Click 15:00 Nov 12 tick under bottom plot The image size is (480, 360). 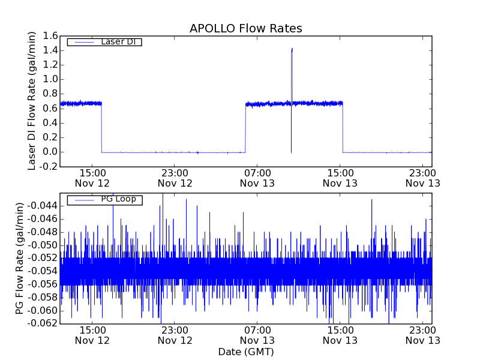[x=92, y=335]
